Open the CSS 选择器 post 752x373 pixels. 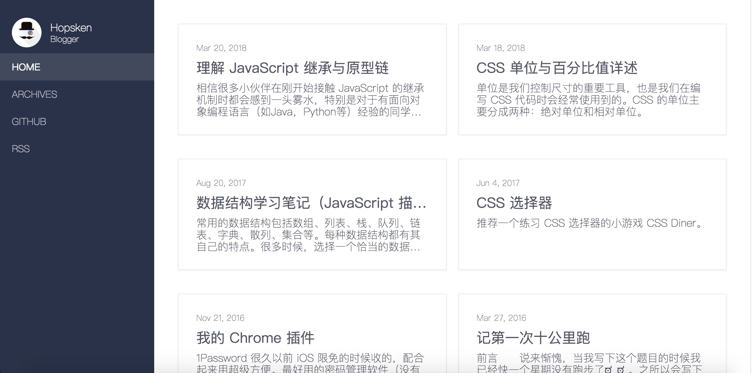coord(514,203)
